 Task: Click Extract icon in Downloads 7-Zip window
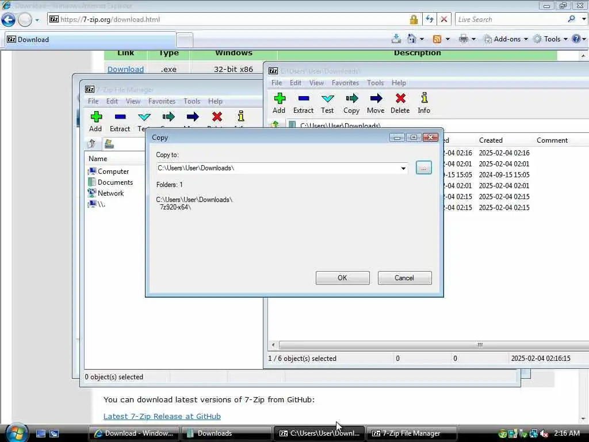coord(304,98)
